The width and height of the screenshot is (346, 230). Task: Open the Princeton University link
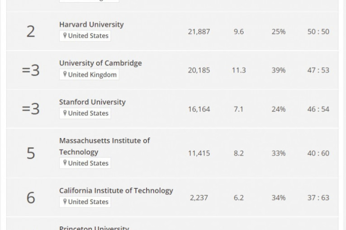(x=94, y=228)
